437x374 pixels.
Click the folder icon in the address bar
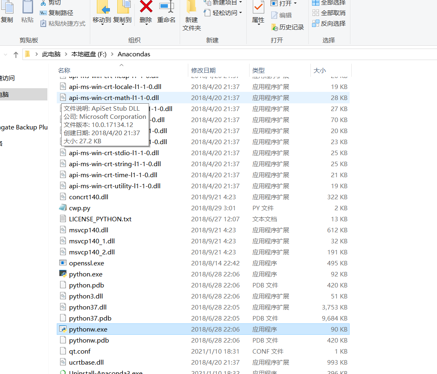click(x=27, y=54)
